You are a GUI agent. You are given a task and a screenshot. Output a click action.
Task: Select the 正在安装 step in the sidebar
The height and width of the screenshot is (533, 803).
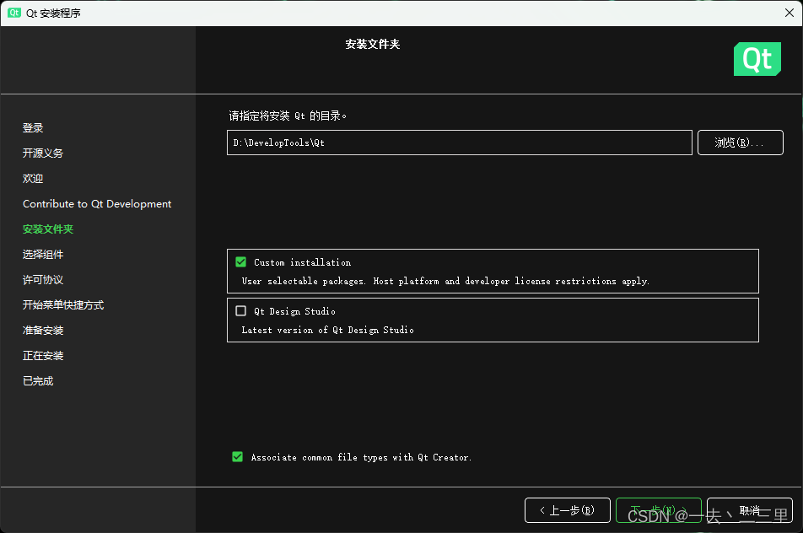click(43, 356)
